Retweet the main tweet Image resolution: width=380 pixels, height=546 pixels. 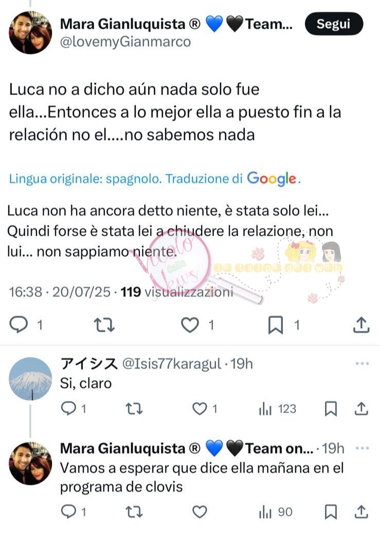[x=104, y=325]
